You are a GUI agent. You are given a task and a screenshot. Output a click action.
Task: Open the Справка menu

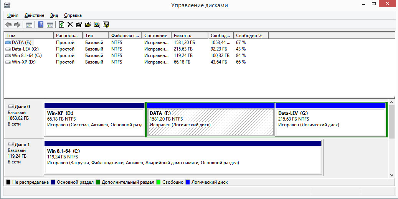pos(73,15)
